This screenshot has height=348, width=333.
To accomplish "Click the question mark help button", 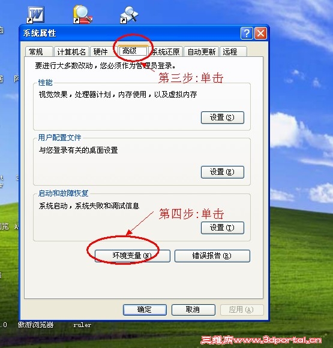I will click(x=247, y=34).
